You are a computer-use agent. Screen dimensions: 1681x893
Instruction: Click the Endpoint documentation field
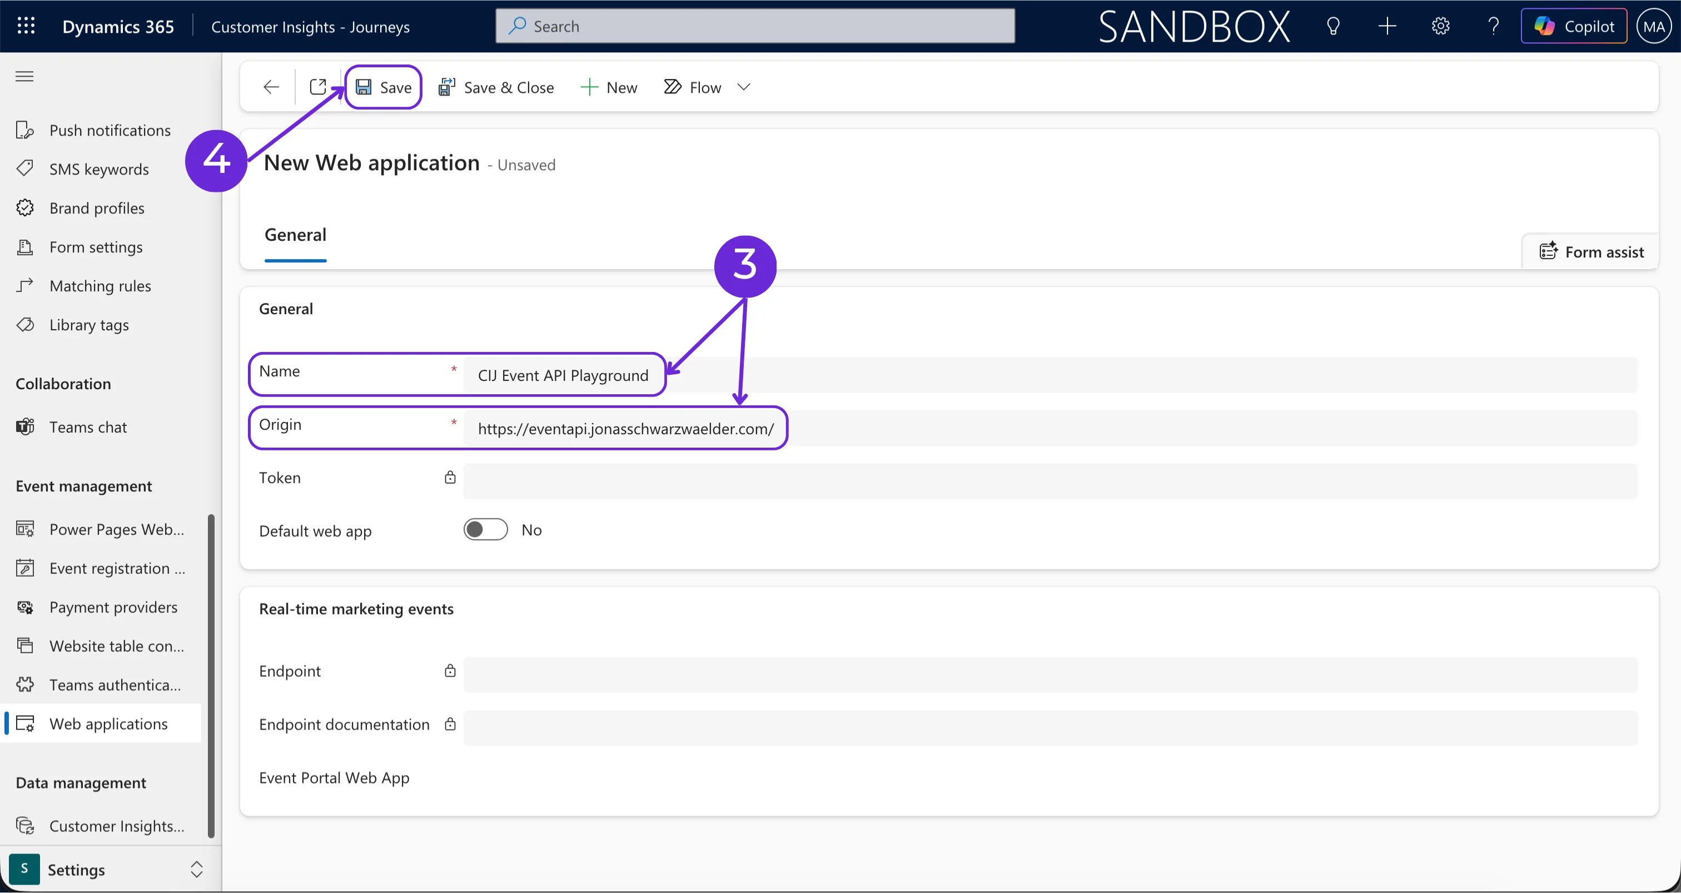coord(1050,728)
